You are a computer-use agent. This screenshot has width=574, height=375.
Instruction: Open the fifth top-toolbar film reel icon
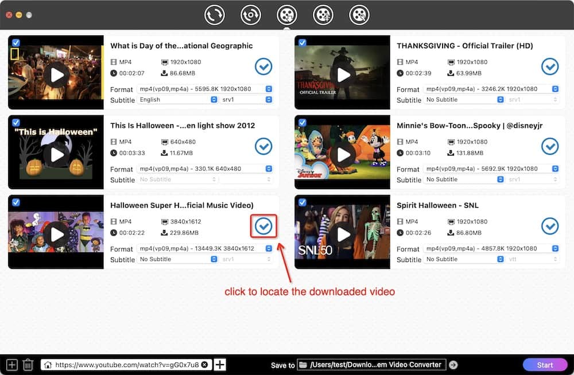tap(359, 15)
